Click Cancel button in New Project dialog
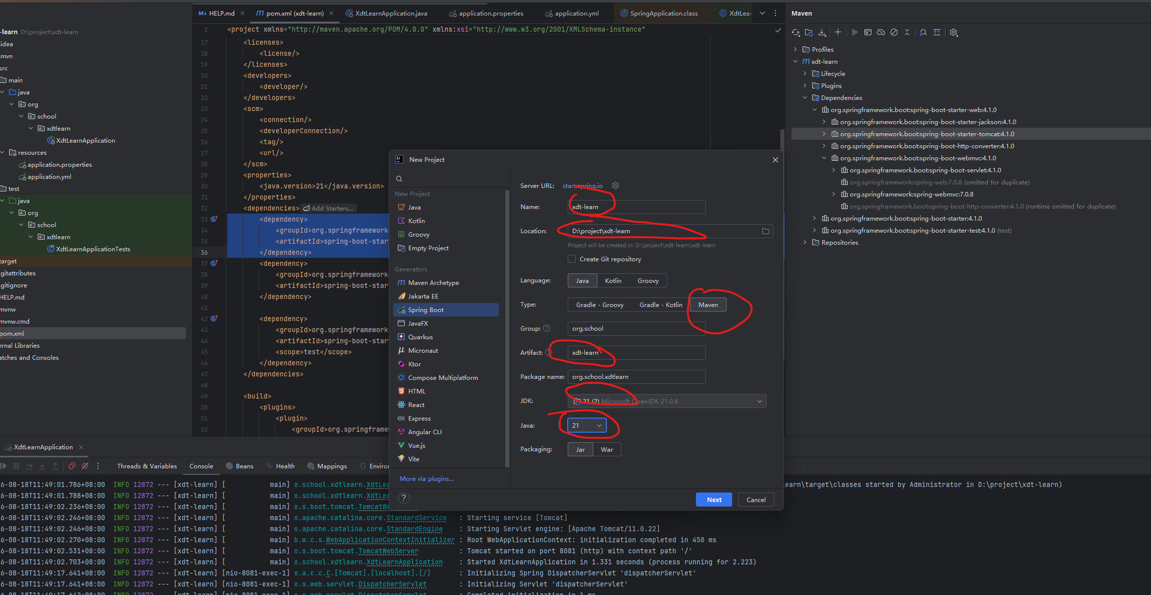The width and height of the screenshot is (1151, 595). 756,500
